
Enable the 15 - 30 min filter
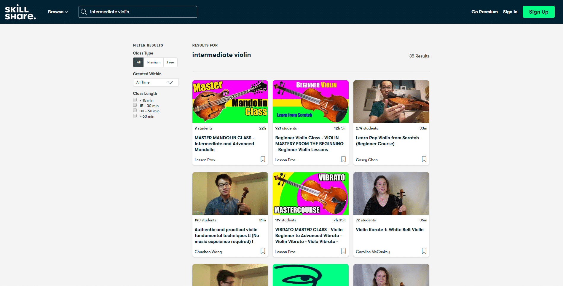[135, 105]
